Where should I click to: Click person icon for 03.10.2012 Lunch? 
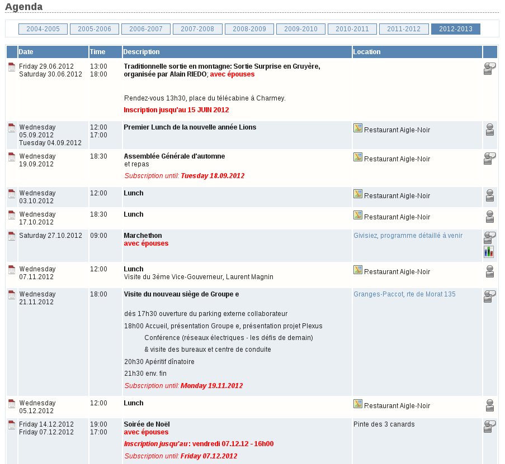pyautogui.click(x=490, y=195)
